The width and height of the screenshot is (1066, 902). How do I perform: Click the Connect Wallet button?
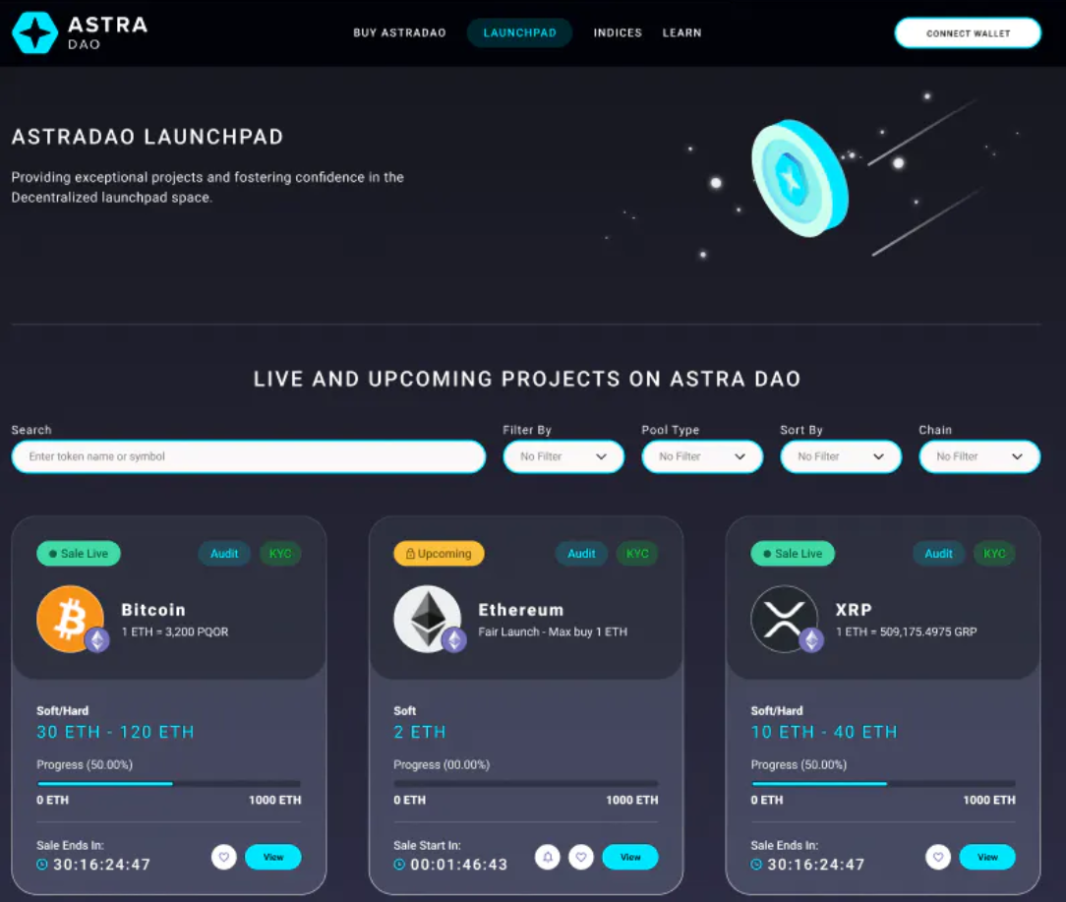point(968,33)
